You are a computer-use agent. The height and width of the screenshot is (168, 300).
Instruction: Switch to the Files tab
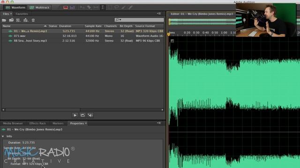[x=6, y=14]
